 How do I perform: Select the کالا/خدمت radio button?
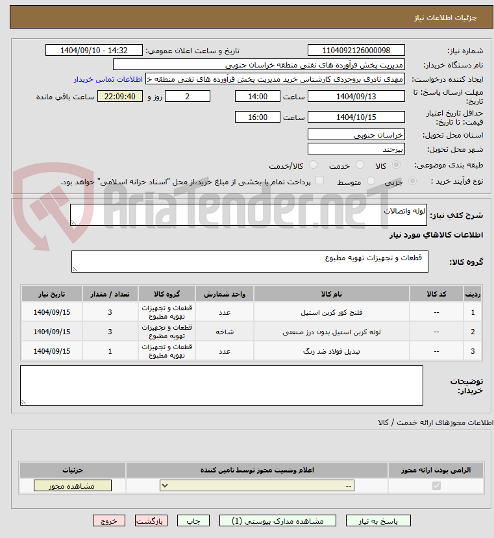click(313, 165)
